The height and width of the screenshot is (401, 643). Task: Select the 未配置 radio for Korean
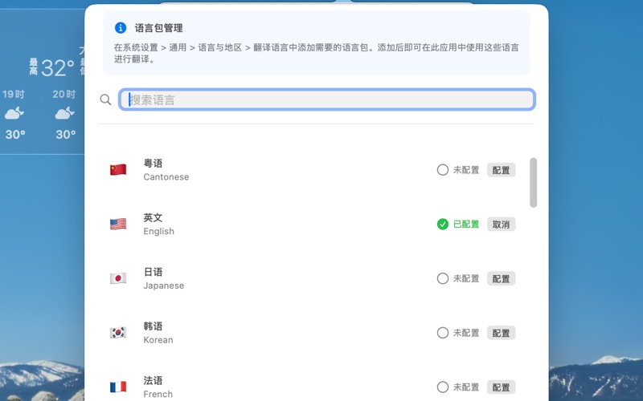click(x=443, y=333)
